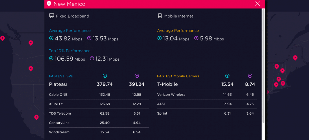
Task: Click the Mobile Internet phone icon
Action: 160,16
